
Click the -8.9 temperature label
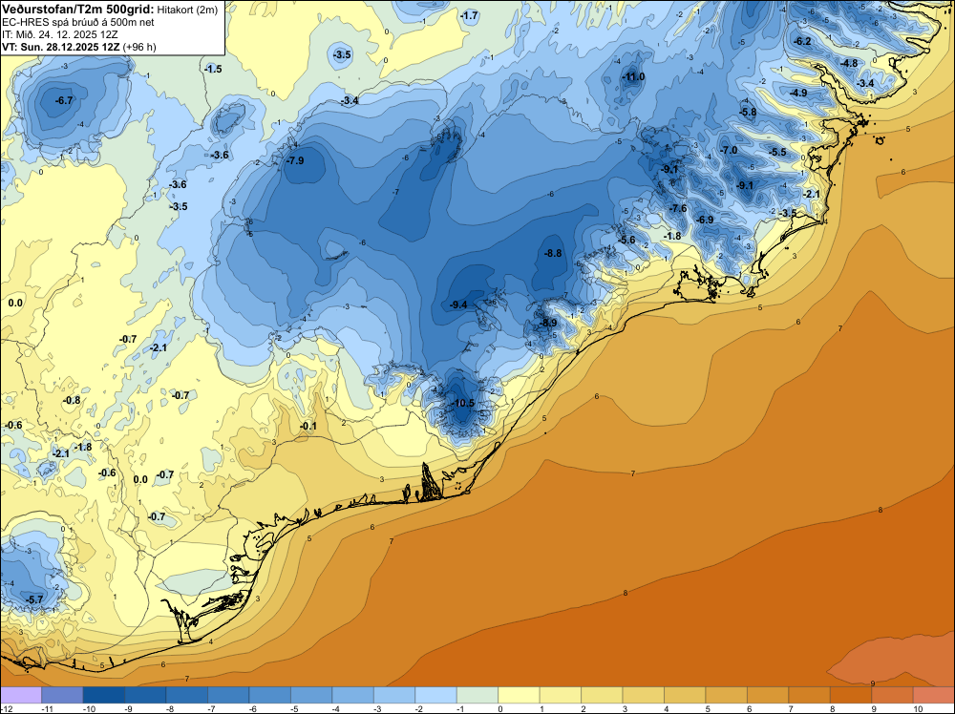tap(548, 323)
